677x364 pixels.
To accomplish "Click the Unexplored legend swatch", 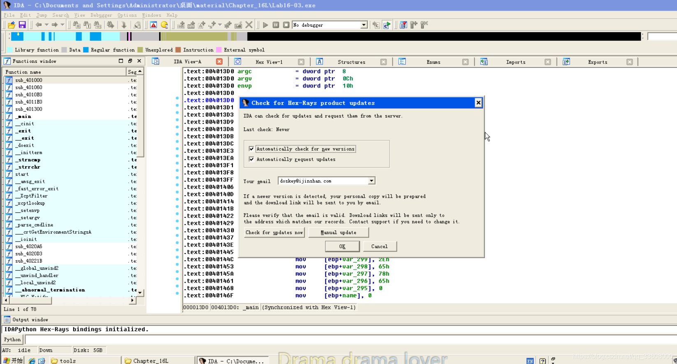I will click(x=140, y=50).
